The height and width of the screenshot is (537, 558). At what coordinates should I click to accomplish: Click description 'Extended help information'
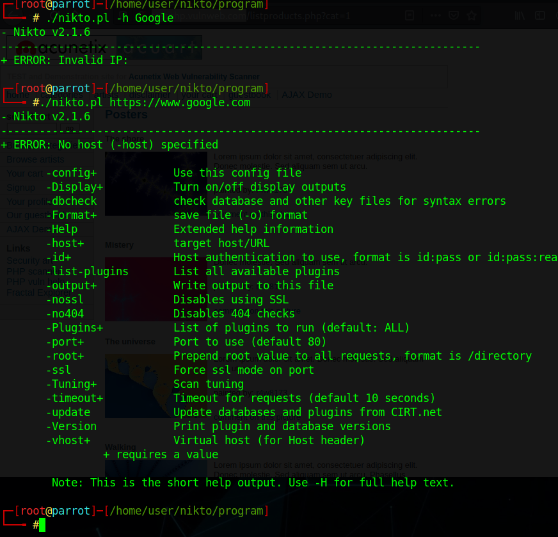pyautogui.click(x=253, y=229)
